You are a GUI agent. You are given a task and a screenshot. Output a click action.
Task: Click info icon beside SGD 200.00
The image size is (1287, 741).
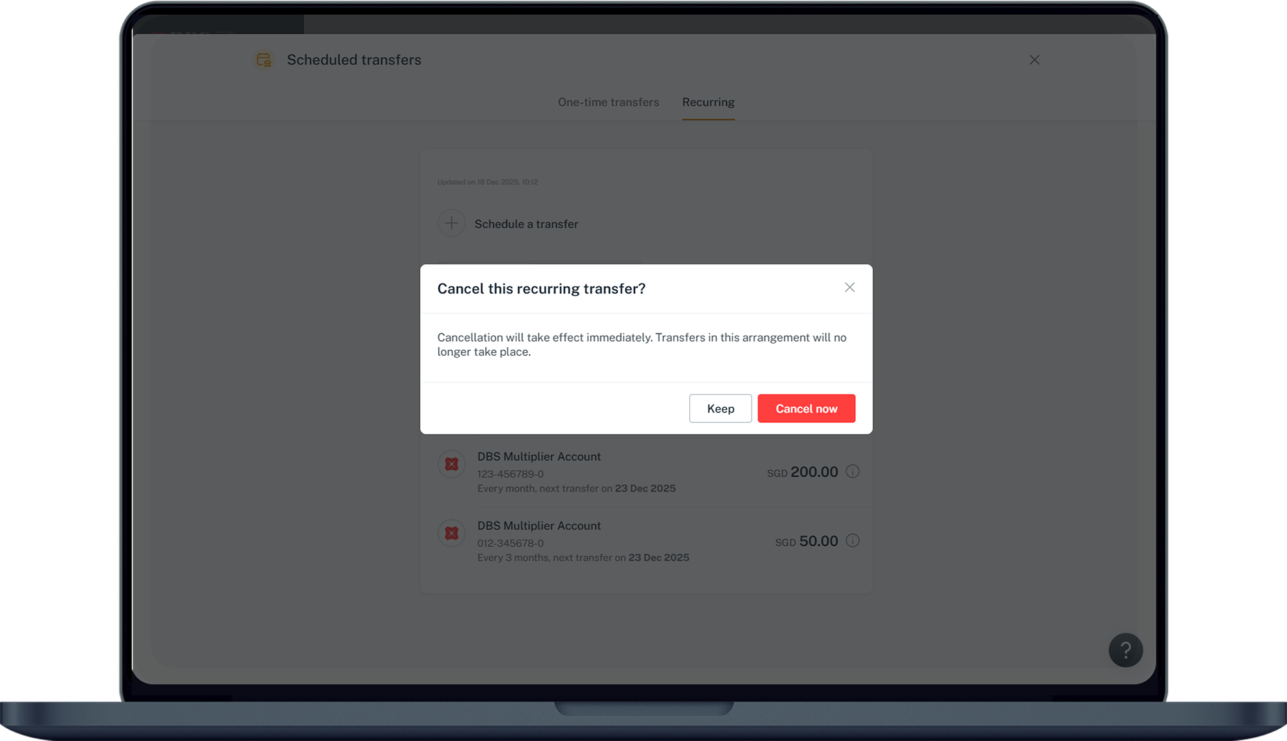(x=853, y=471)
